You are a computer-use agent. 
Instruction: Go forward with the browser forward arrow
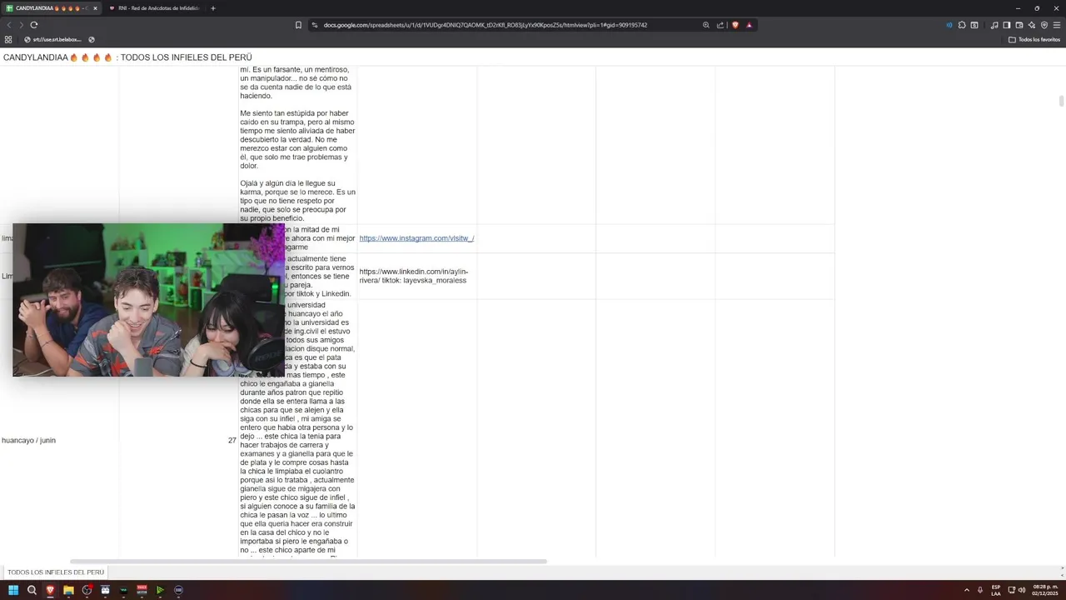[21, 25]
